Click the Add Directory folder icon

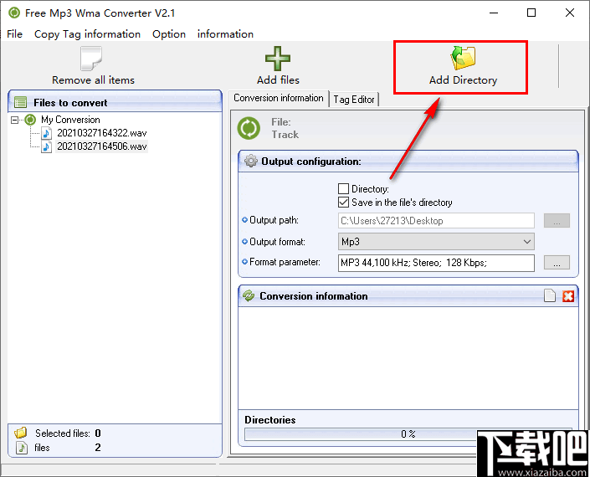(x=463, y=58)
